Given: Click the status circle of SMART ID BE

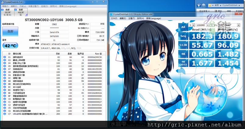Looking at the screenshot, I should coord(5,93).
